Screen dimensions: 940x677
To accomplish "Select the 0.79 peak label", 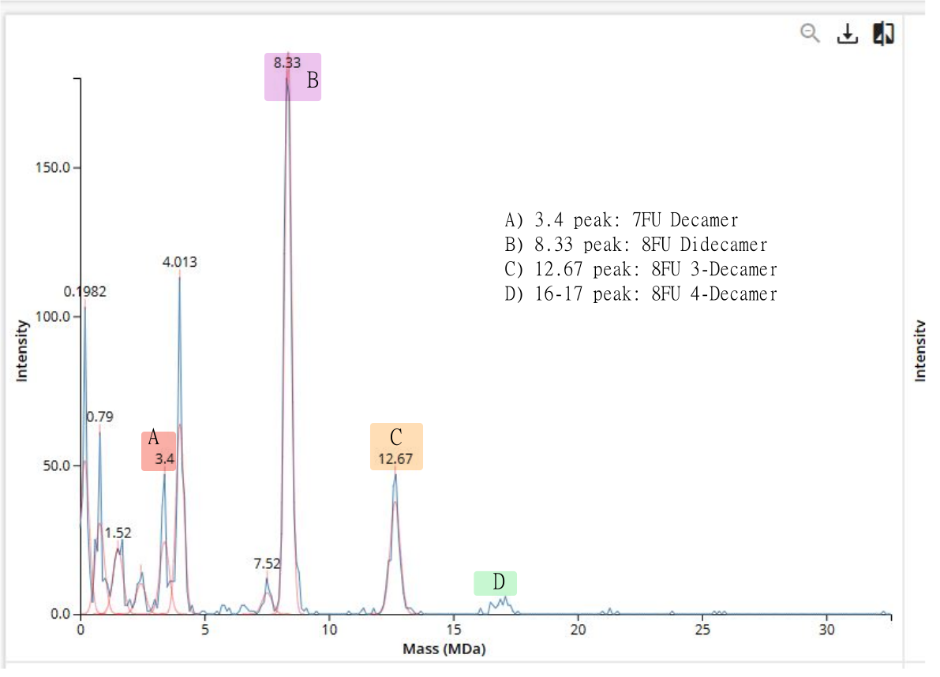I will 99,417.
